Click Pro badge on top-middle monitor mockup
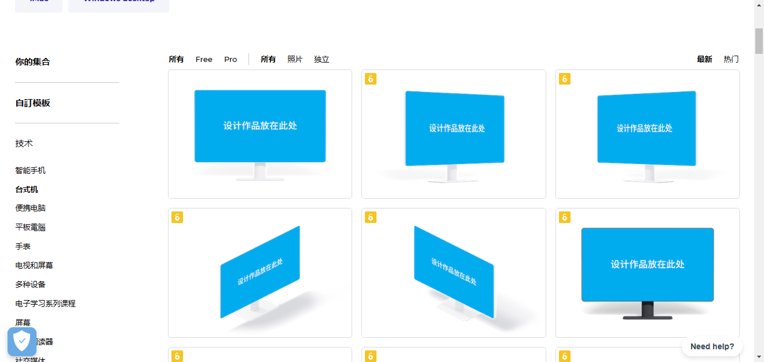764x362 pixels. click(371, 79)
